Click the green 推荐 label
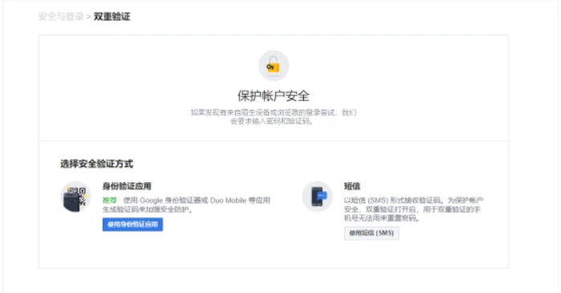The height and width of the screenshot is (293, 561). coord(109,201)
